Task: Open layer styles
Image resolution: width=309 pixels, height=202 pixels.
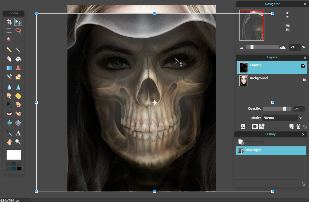Action: pos(262,126)
